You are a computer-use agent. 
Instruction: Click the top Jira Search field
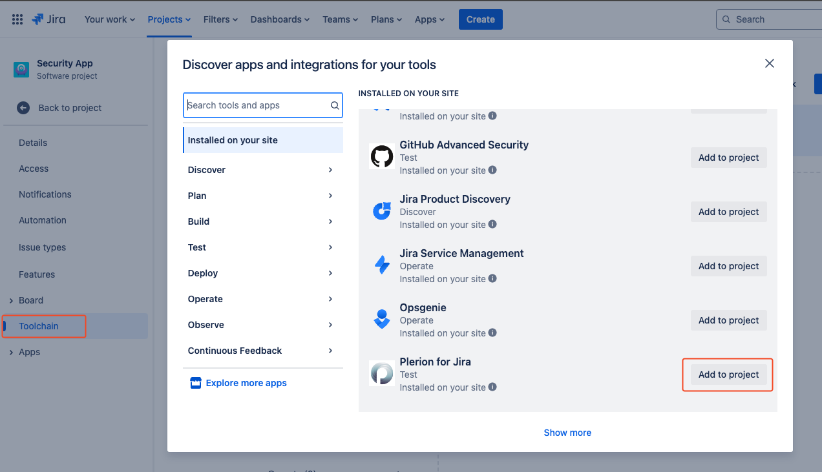(x=769, y=19)
